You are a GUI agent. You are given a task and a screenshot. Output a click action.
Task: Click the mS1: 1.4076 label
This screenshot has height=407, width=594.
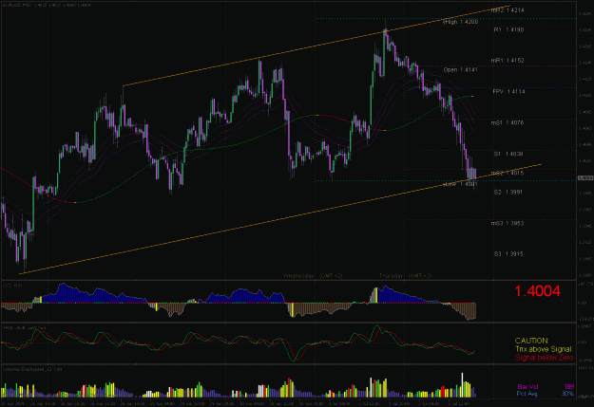pyautogui.click(x=508, y=122)
